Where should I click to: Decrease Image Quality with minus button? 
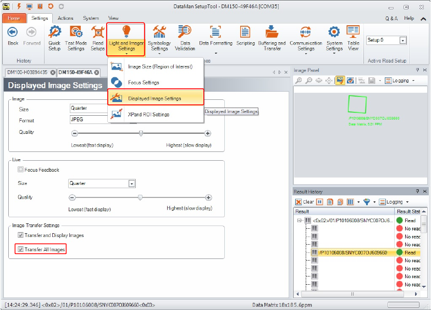tap(75, 133)
